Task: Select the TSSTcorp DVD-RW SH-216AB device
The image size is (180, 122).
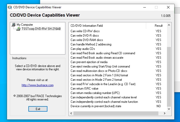Action: tap(41, 29)
